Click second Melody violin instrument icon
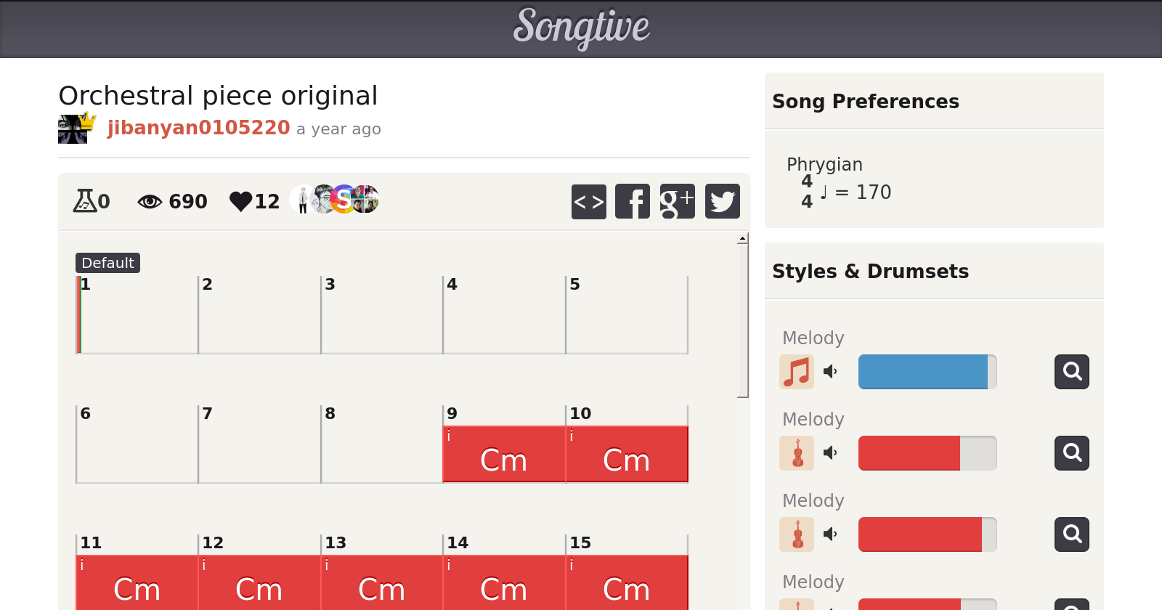The height and width of the screenshot is (610, 1162). (797, 453)
